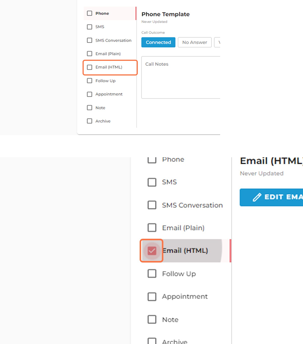Tick Phone checkbox in Phone Template view
Screen dimensions: 303x344
[x=90, y=13]
